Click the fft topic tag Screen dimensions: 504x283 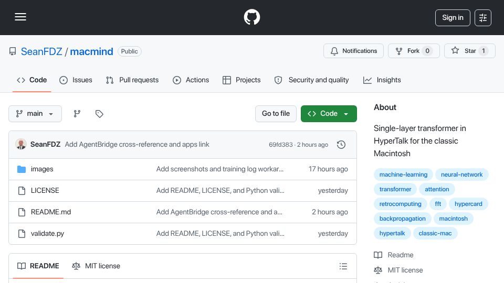tap(438, 204)
